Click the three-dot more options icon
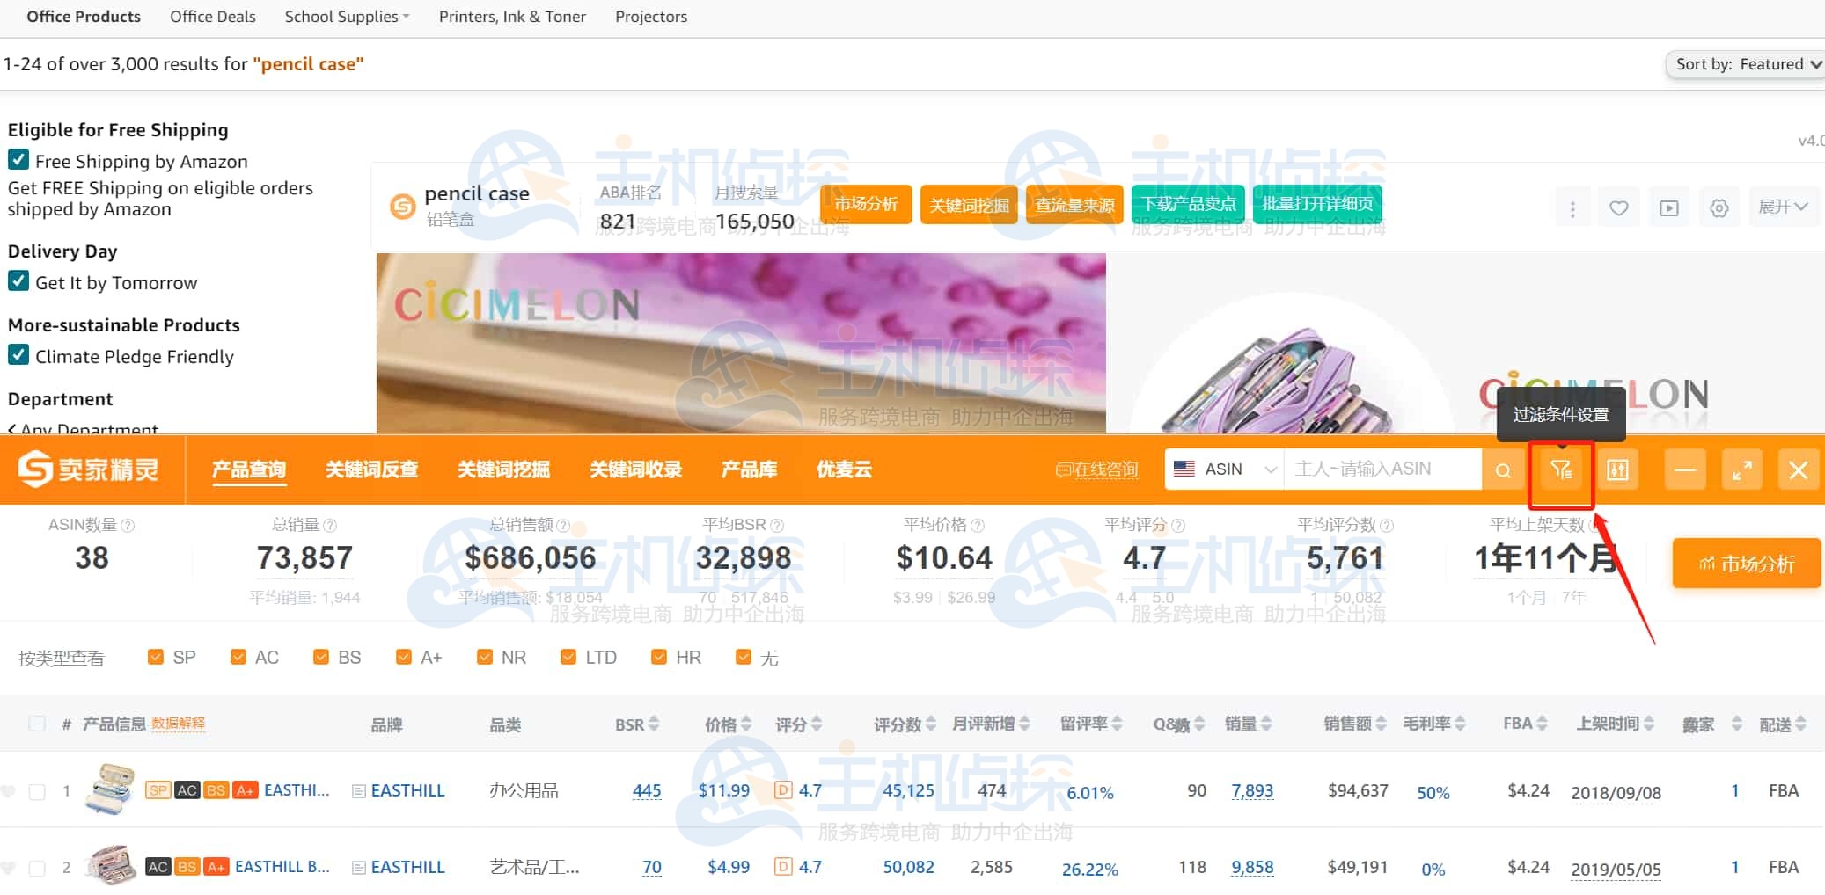 click(1572, 208)
